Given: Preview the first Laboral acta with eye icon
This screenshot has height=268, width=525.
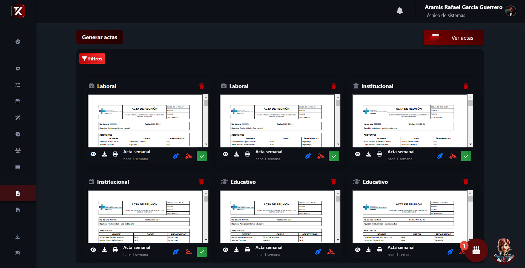Looking at the screenshot, I should 93,154.
